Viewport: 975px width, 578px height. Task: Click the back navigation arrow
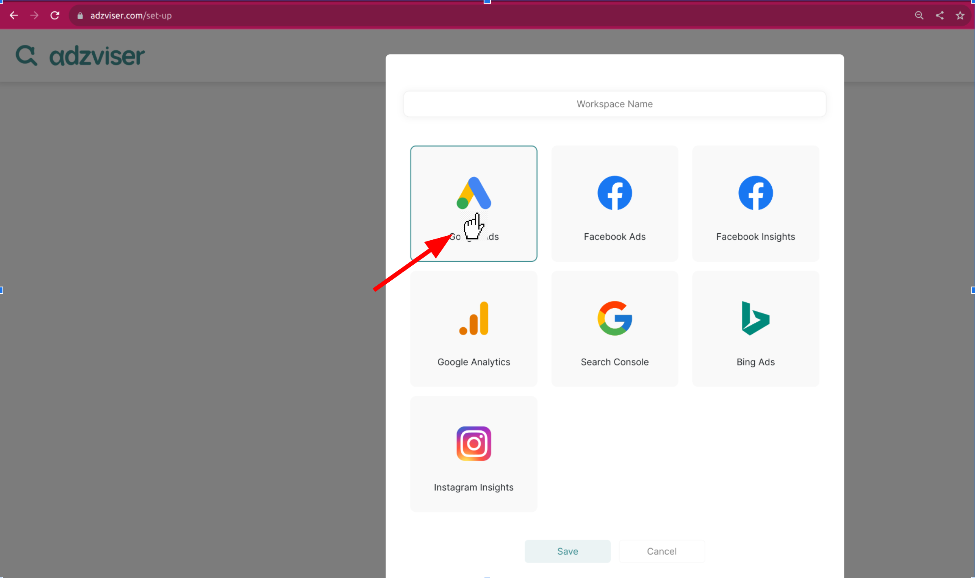pyautogui.click(x=14, y=15)
